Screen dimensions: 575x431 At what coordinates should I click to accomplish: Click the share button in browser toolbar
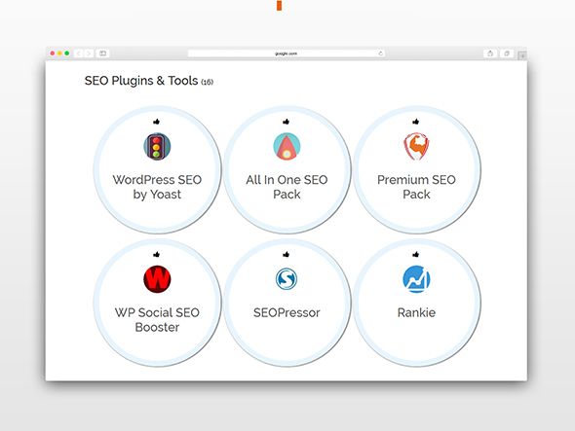click(490, 54)
